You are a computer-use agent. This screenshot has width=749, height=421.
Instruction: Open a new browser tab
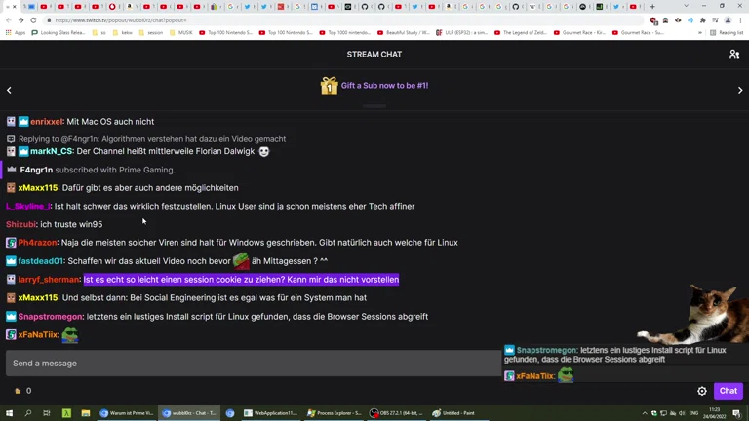tap(652, 7)
